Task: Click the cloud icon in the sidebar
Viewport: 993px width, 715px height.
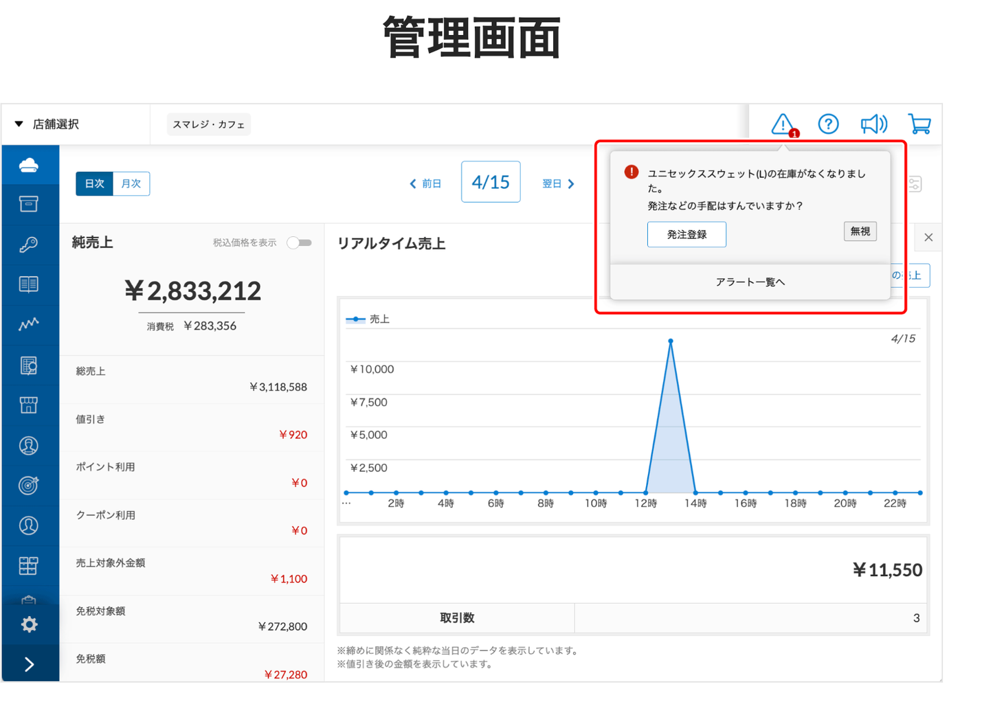Action: pyautogui.click(x=29, y=165)
